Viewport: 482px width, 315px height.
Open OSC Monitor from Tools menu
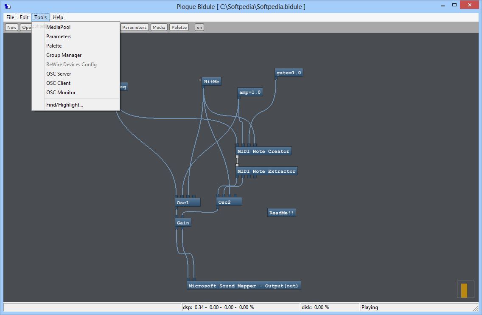coord(76,92)
